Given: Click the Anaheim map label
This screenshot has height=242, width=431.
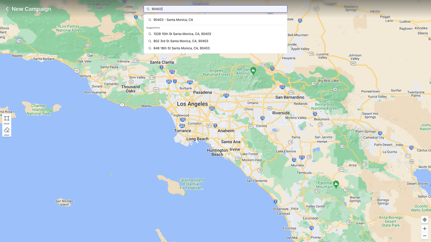Looking at the screenshot, I should click(x=226, y=131).
